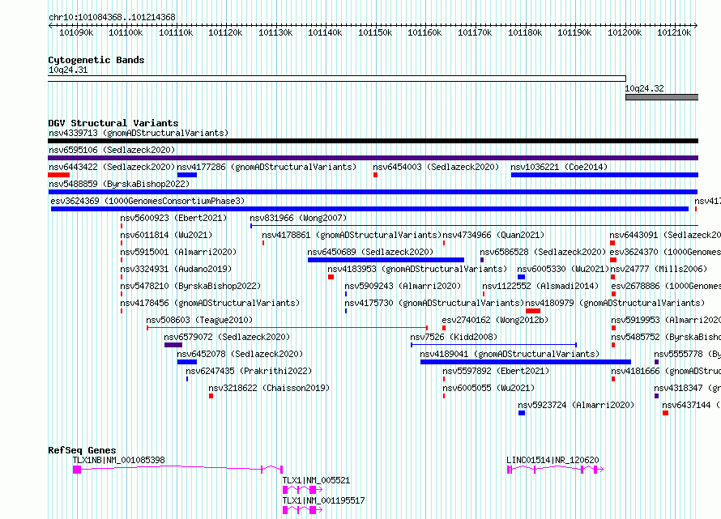Image resolution: width=721 pixels, height=519 pixels.
Task: Open nsv4181666 gnomAD variant label
Action: click(x=666, y=372)
